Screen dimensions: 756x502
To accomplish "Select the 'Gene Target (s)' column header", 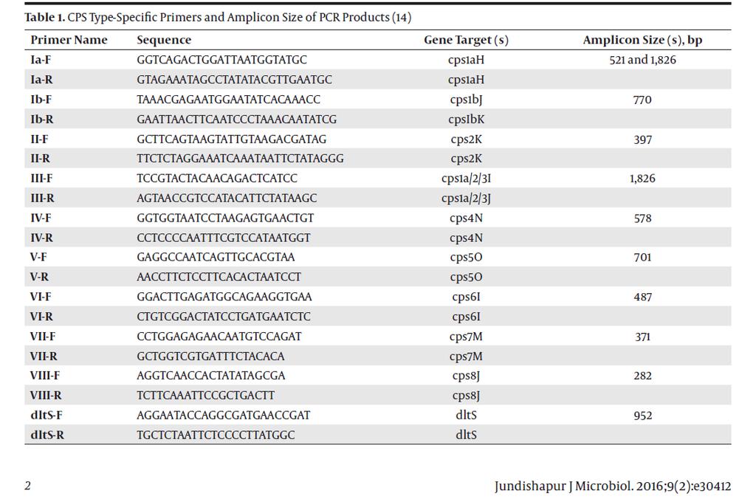I will coord(467,40).
